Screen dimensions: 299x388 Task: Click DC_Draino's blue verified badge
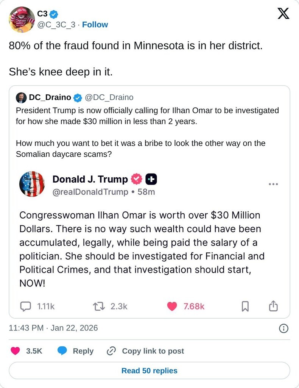click(78, 98)
